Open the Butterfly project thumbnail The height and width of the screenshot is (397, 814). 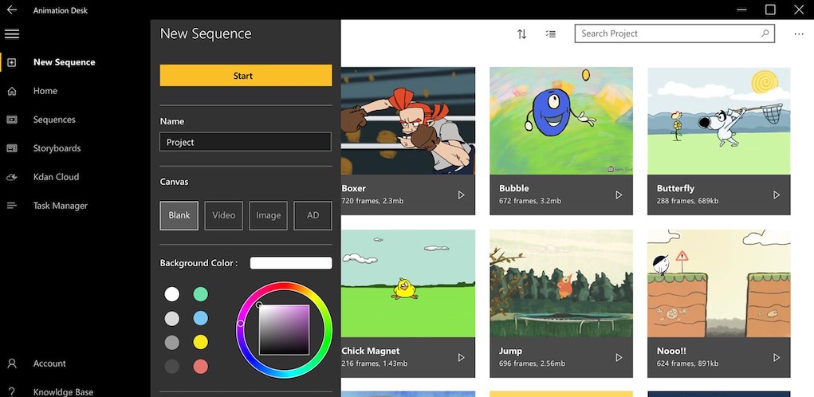(719, 121)
